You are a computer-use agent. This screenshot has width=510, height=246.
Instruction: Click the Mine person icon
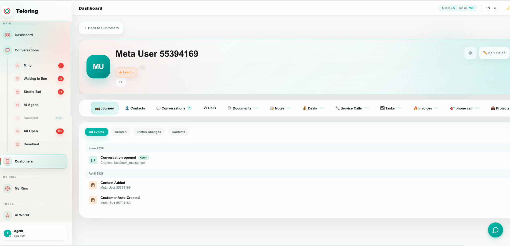coord(17,66)
